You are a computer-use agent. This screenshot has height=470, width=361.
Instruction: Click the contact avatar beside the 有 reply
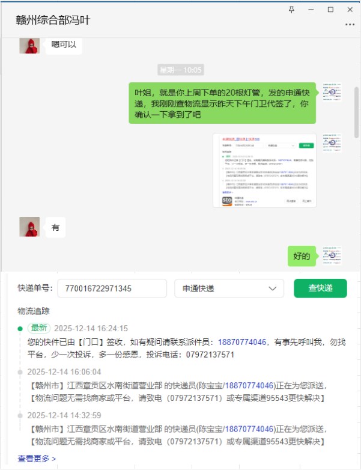click(x=29, y=227)
